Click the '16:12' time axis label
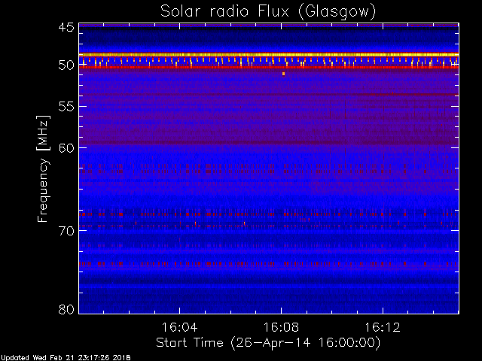The height and width of the screenshot is (361, 482). [383, 327]
